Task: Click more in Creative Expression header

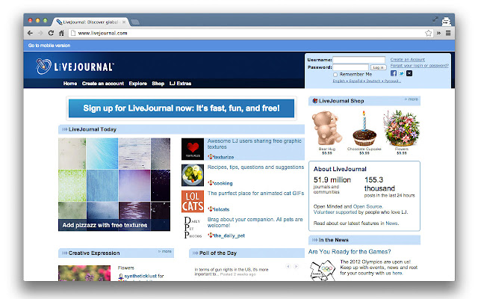Action: click(x=165, y=251)
